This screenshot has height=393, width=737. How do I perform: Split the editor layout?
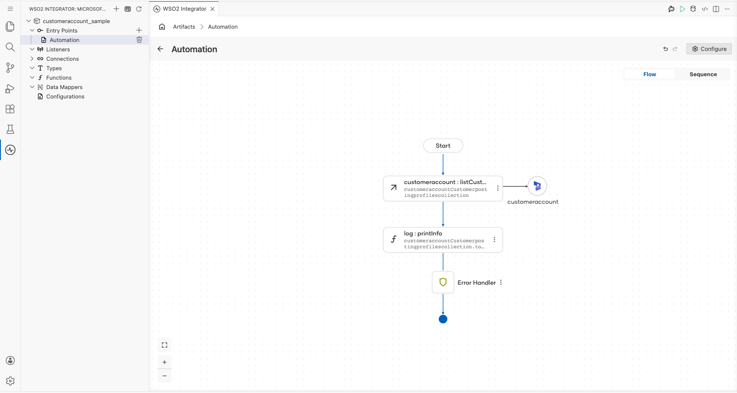tap(716, 9)
